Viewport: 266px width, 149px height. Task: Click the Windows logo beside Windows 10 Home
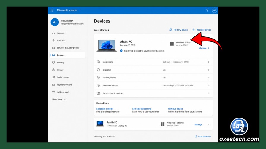[162, 124]
